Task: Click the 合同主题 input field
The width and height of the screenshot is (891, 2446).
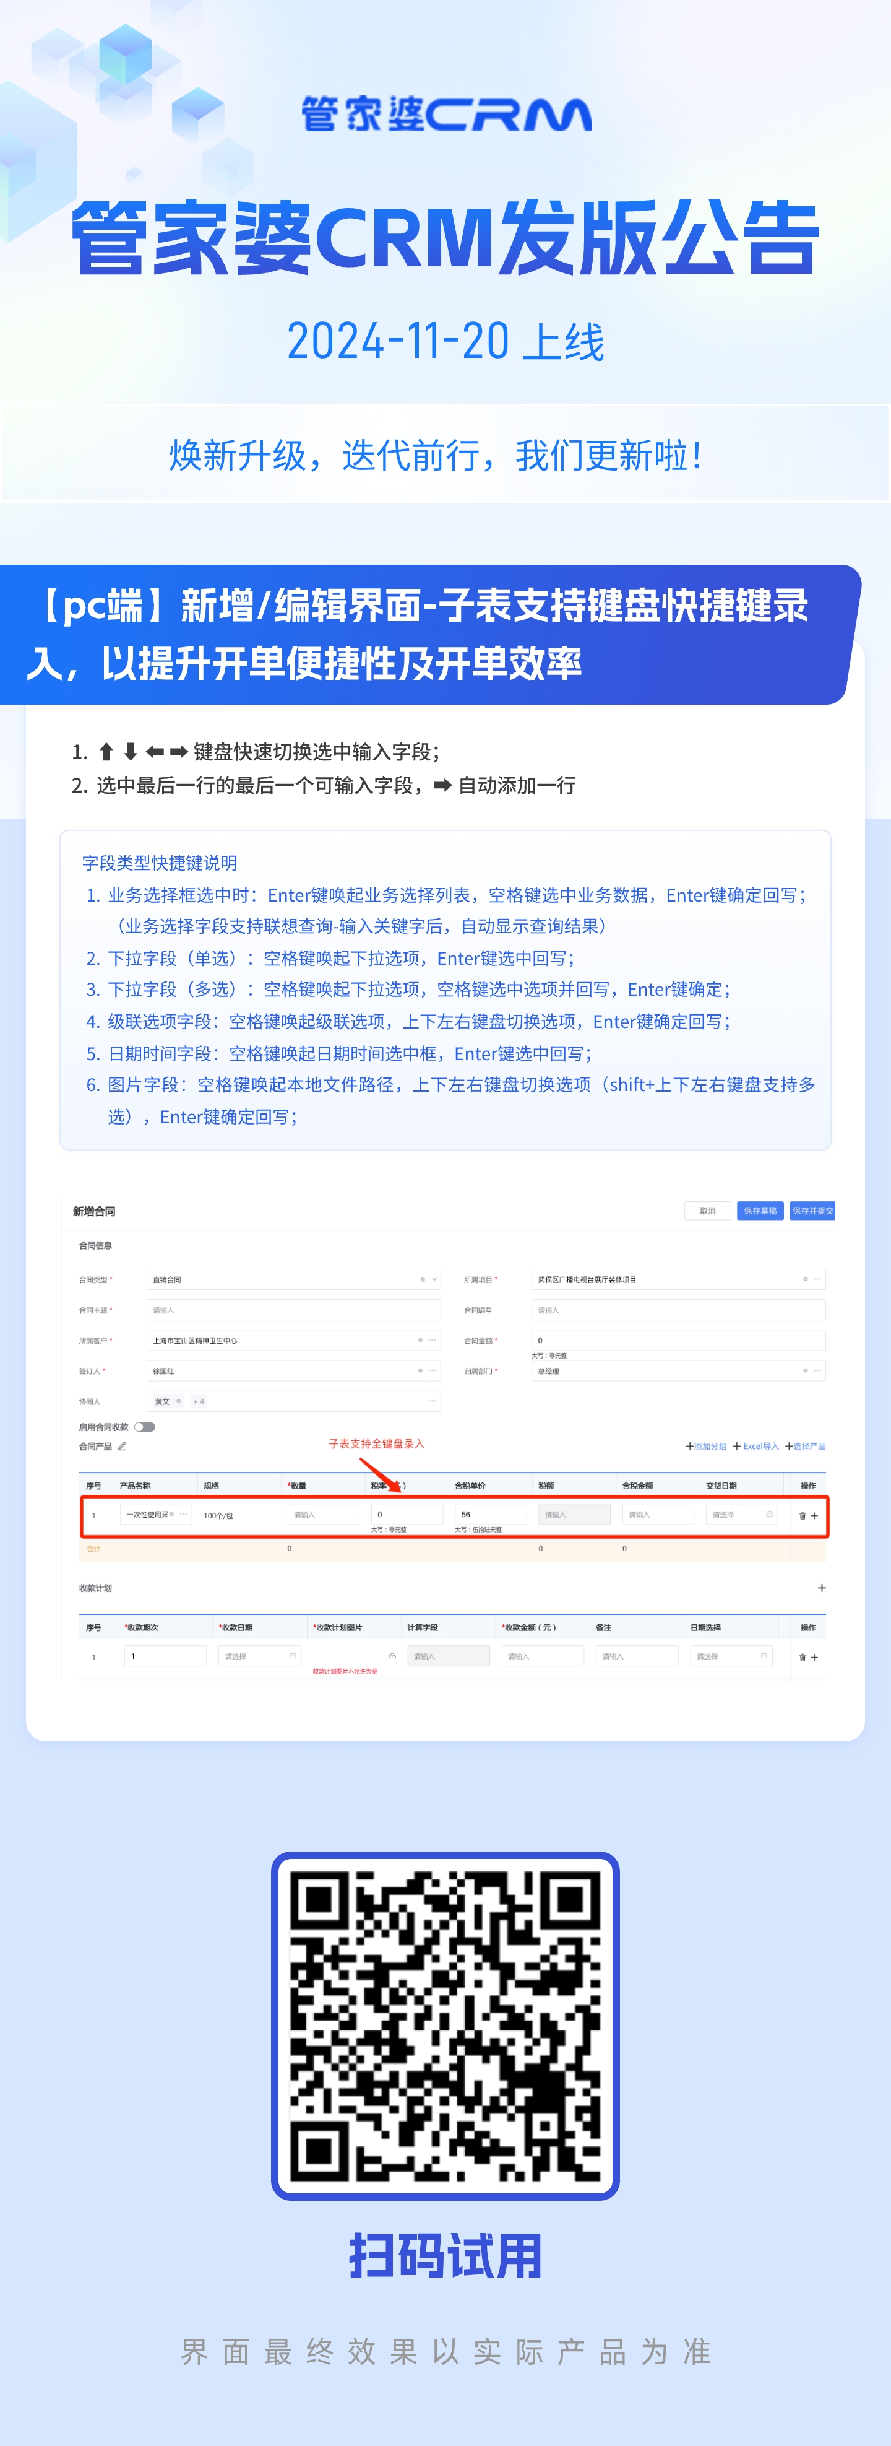Action: (293, 1310)
